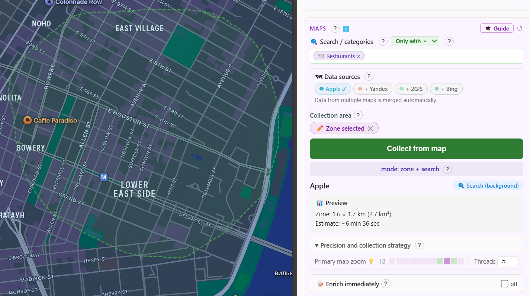Click the lightbulb hint next to Primary map zoom
Screen dimensions: 530x296
point(371,261)
